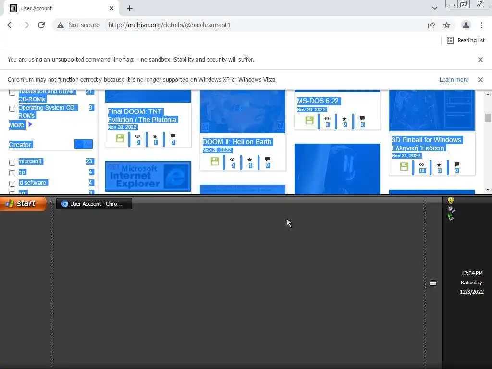Image resolution: width=492 pixels, height=369 pixels.
Task: Open Learn more link
Action: [454, 80]
